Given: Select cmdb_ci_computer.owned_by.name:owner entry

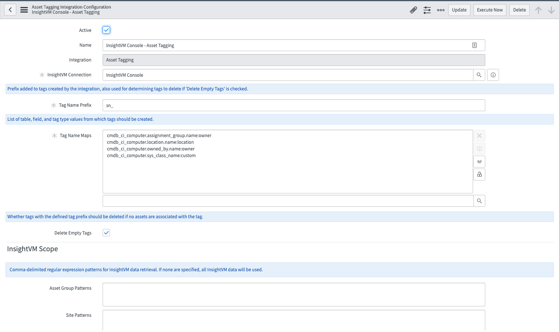Looking at the screenshot, I should 151,149.
